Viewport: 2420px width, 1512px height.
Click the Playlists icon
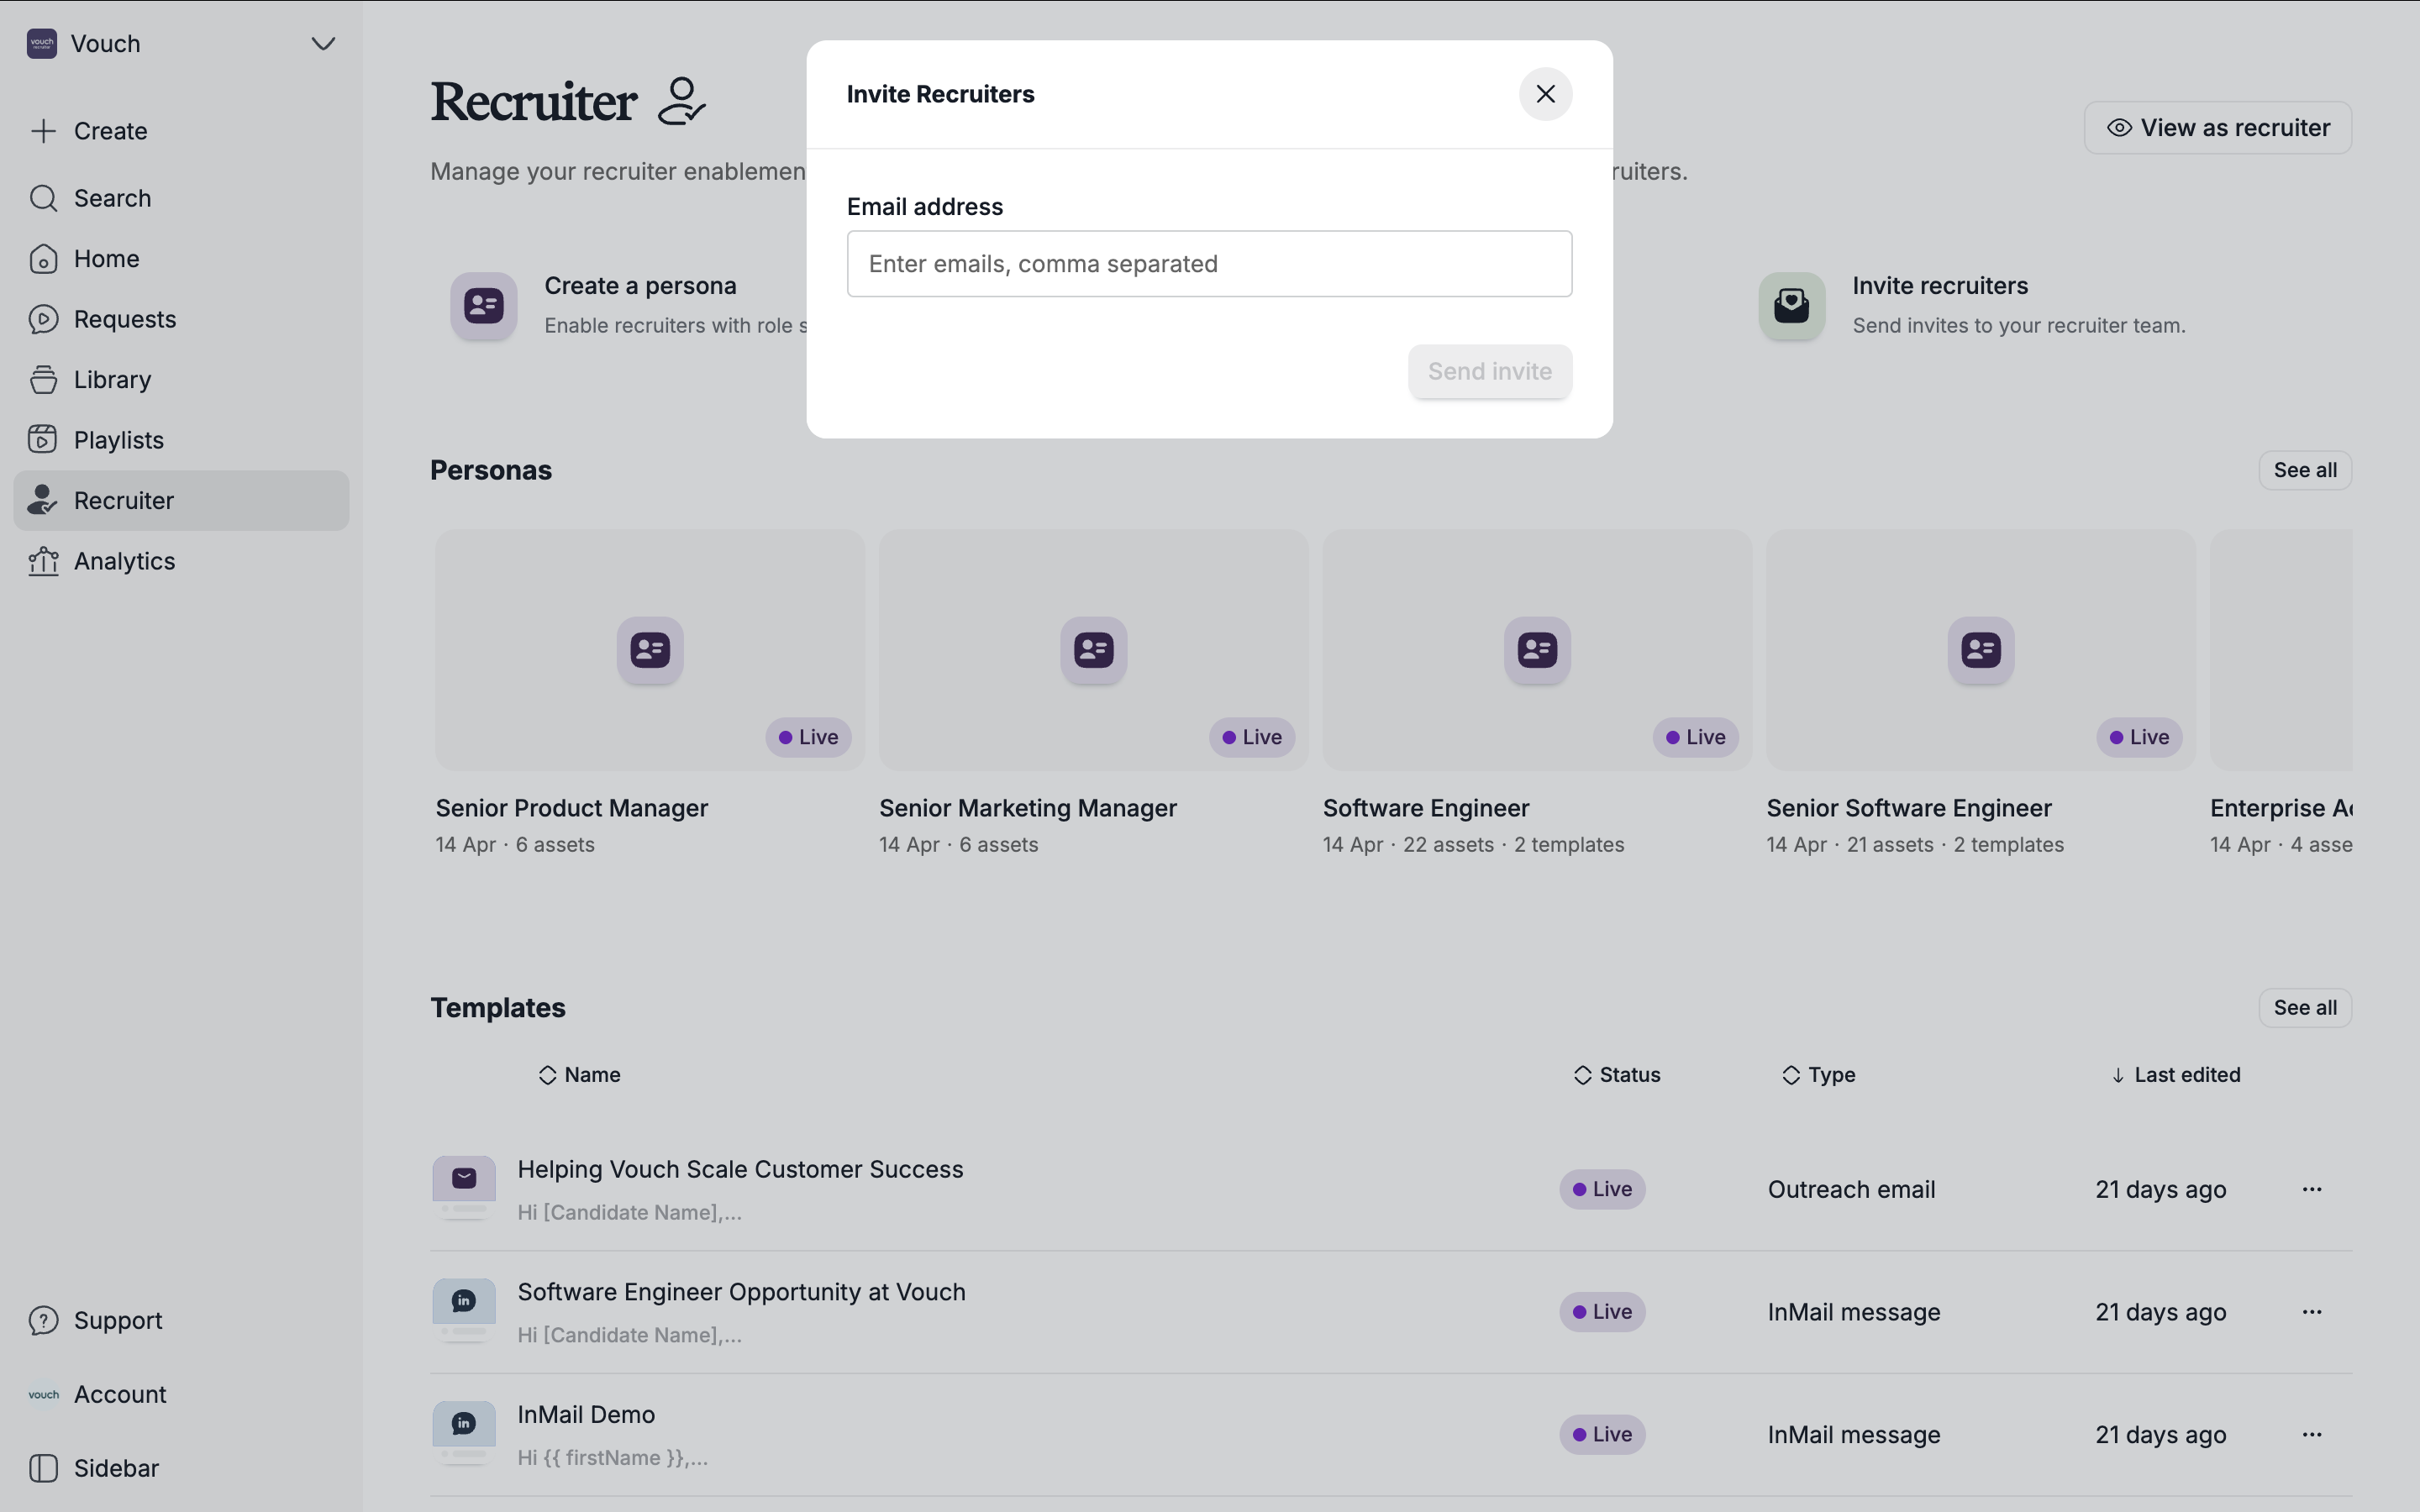tap(43, 440)
